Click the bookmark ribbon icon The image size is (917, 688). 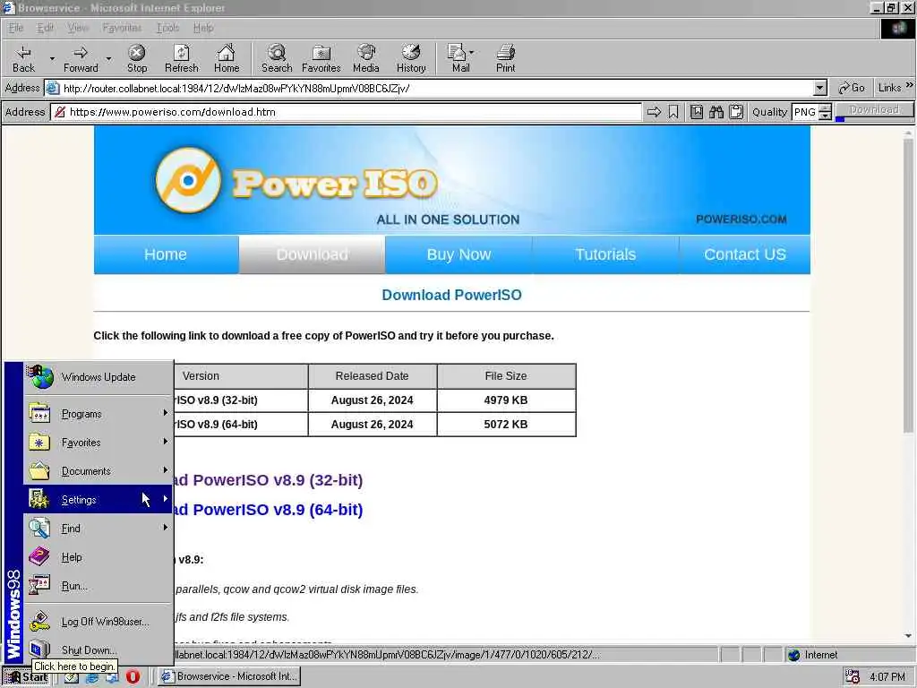click(673, 112)
